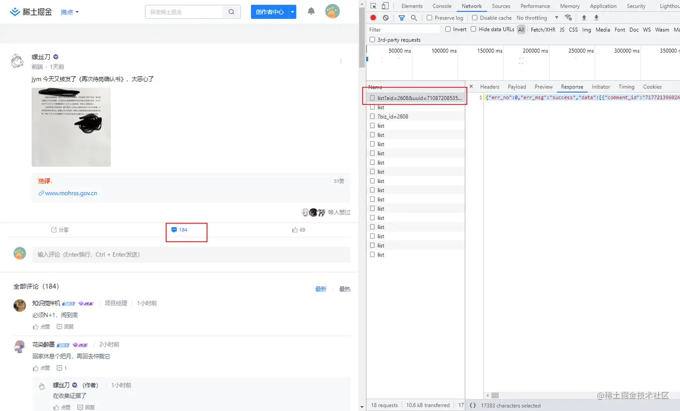Click the post author's avatar beside 螺丝刀

point(18,61)
